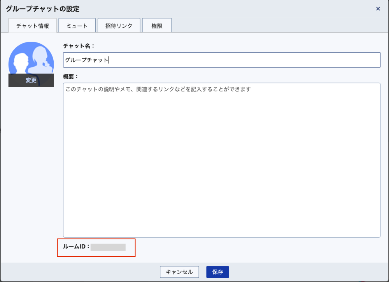This screenshot has height=282, width=389.
Task: Click the placeholder text in 概要 box
Action: pos(158,89)
